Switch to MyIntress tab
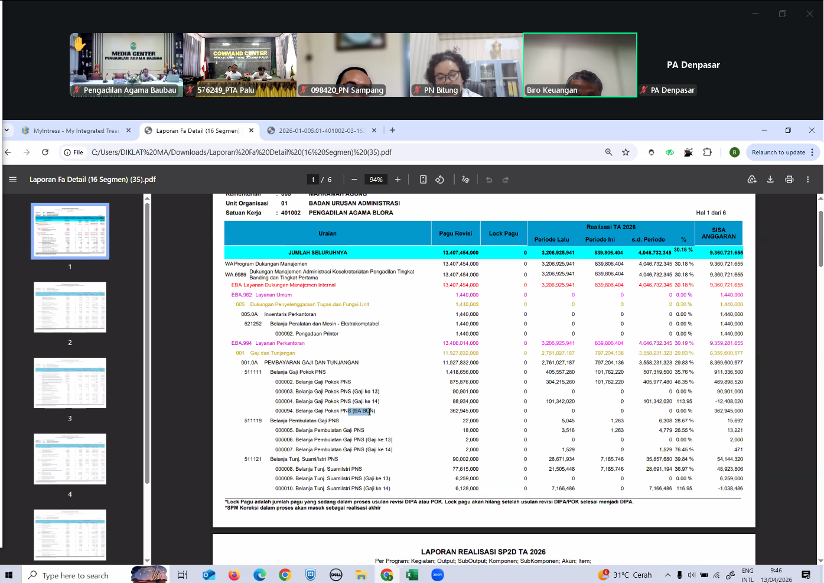This screenshot has height=583, width=824. [75, 131]
